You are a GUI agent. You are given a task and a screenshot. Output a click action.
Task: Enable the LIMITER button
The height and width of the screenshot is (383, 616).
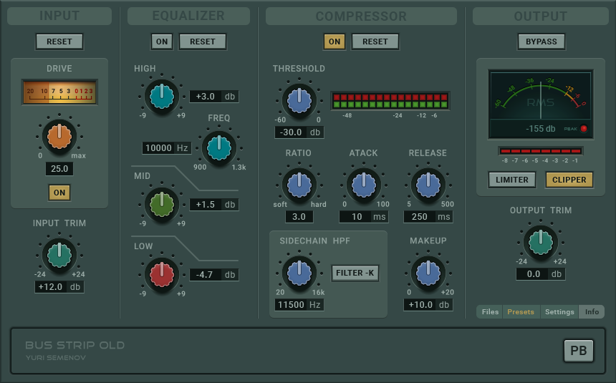[x=512, y=180]
